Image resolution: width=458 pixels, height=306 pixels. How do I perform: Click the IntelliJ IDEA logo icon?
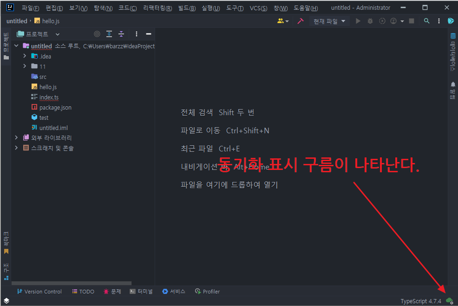10,7
